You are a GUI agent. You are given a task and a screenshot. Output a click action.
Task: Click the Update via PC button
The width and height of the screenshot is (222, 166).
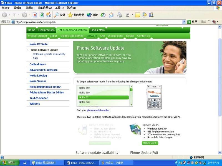(x=150, y=143)
